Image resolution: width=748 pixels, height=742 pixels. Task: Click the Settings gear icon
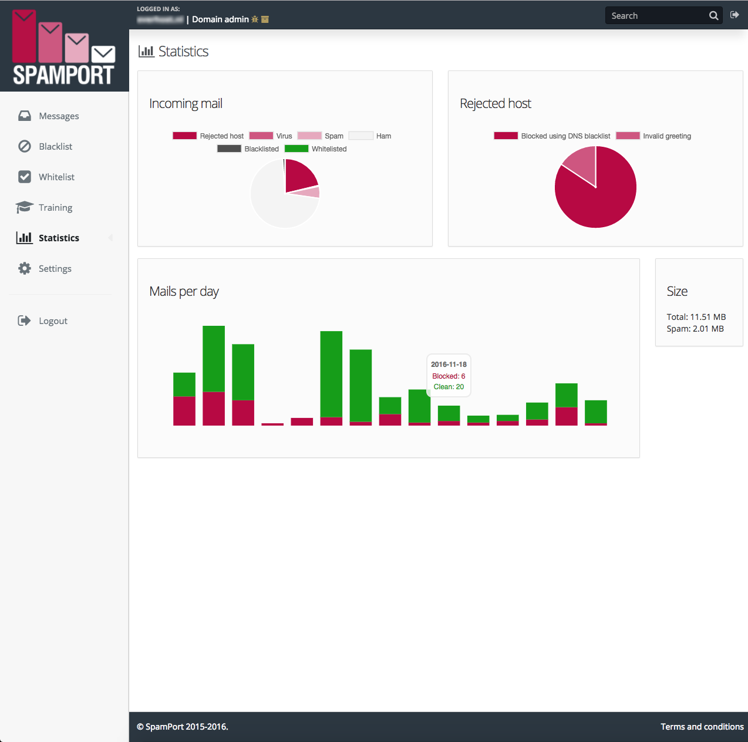pos(25,268)
